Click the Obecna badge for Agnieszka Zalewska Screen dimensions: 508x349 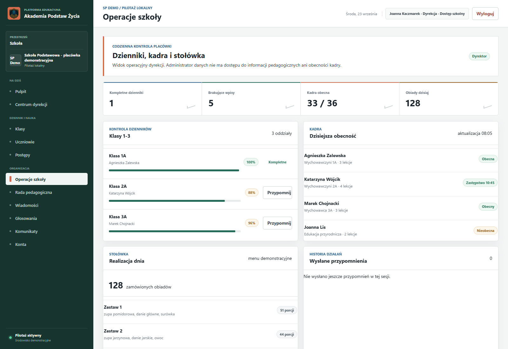[488, 159]
